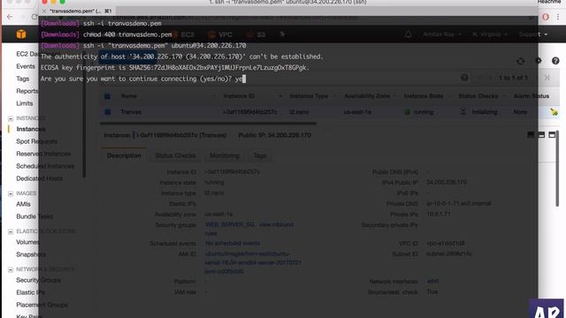Open Dedicated Hosts in the sidebar
Image resolution: width=566 pixels, height=318 pixels.
pyautogui.click(x=39, y=178)
